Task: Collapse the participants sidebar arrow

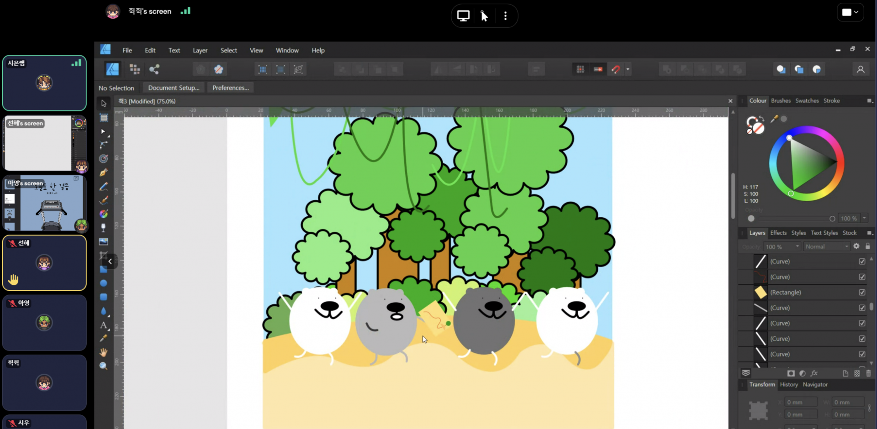Action: tap(110, 262)
